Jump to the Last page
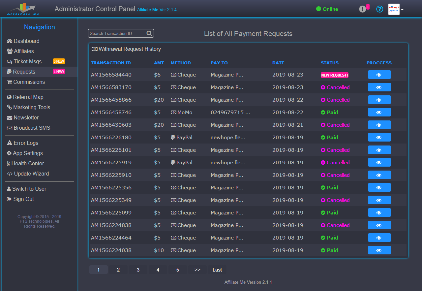 217,270
